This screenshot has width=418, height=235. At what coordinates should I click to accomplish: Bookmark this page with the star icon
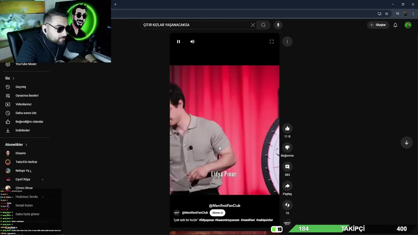tap(387, 14)
